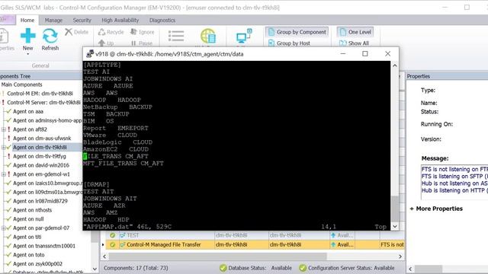Select Agent on nthosts
Screen dimensions: 488x274
(x=32, y=210)
